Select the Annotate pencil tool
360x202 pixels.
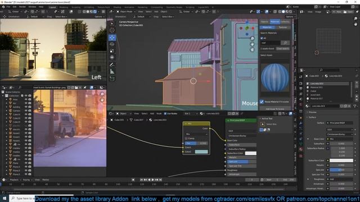tap(112, 65)
